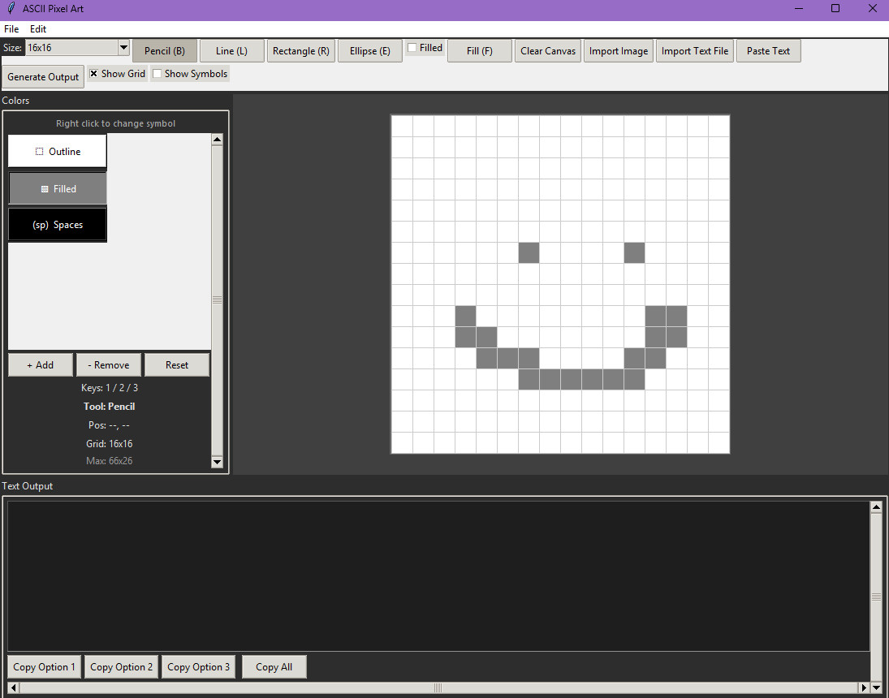Turn on Show Symbols checkbox
The width and height of the screenshot is (889, 698).
[158, 74]
